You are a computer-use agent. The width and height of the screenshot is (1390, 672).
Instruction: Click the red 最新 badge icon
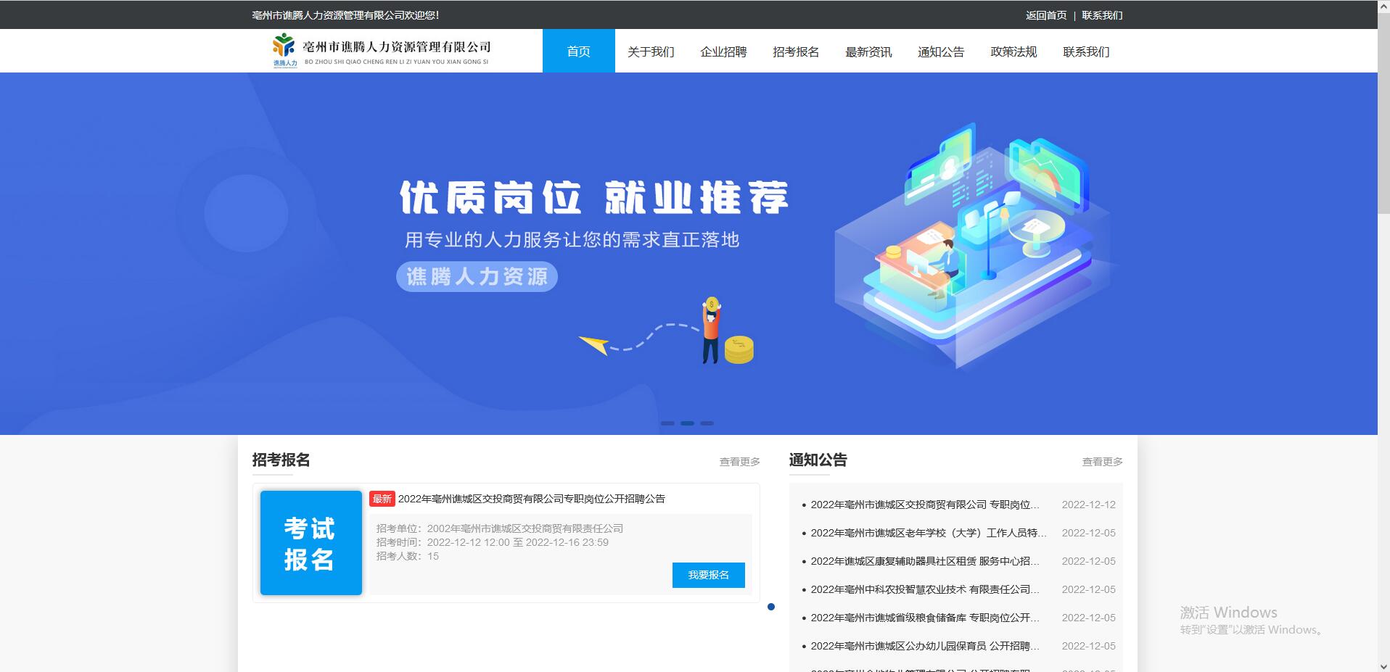point(383,499)
